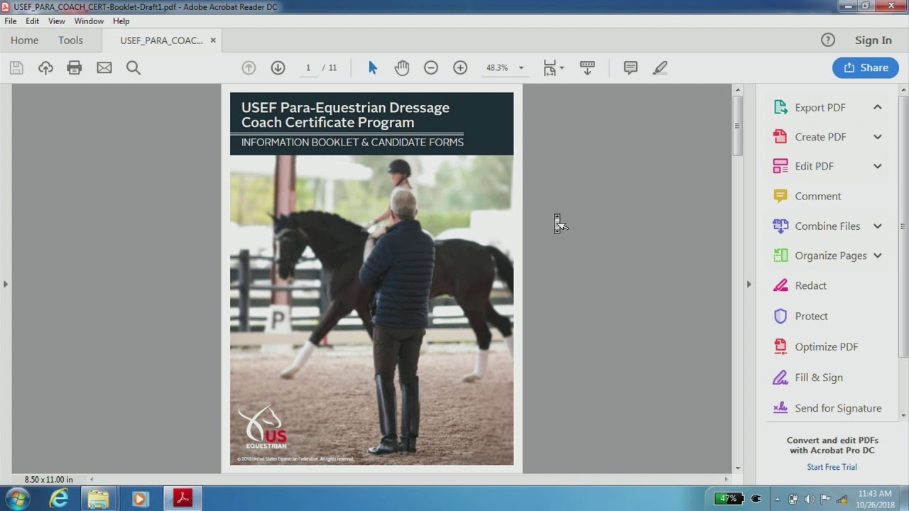Show hidden tray icons arrow

click(777, 499)
